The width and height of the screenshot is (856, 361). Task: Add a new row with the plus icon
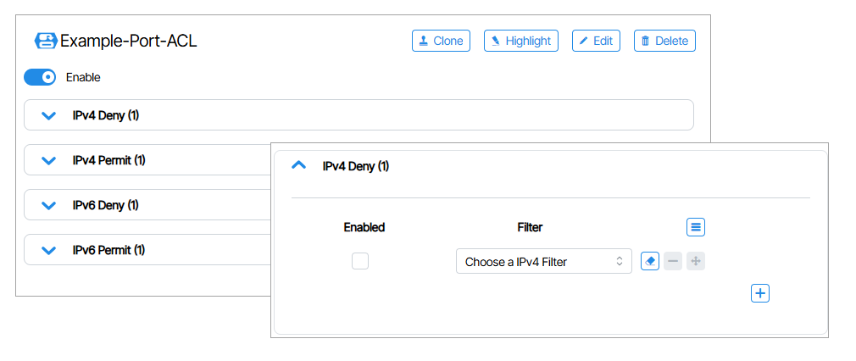[760, 293]
